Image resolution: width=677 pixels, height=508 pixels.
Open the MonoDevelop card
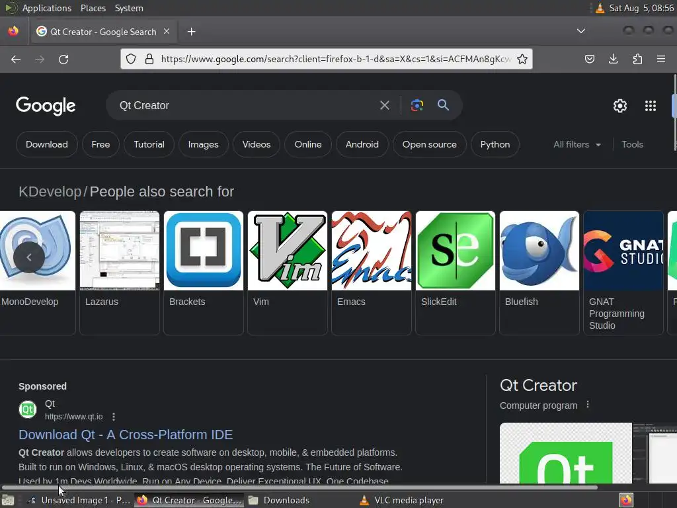point(38,273)
